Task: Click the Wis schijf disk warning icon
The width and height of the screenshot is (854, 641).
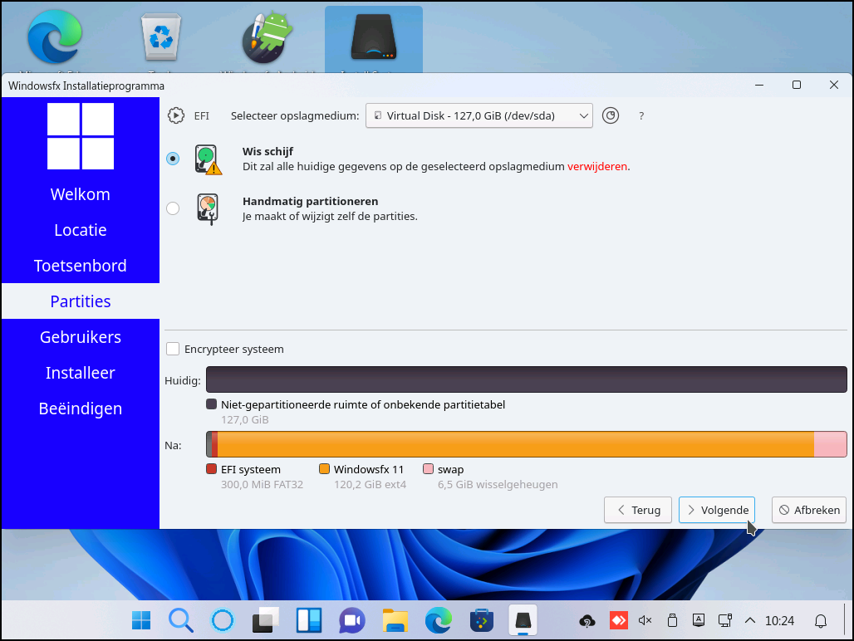Action: pyautogui.click(x=208, y=159)
